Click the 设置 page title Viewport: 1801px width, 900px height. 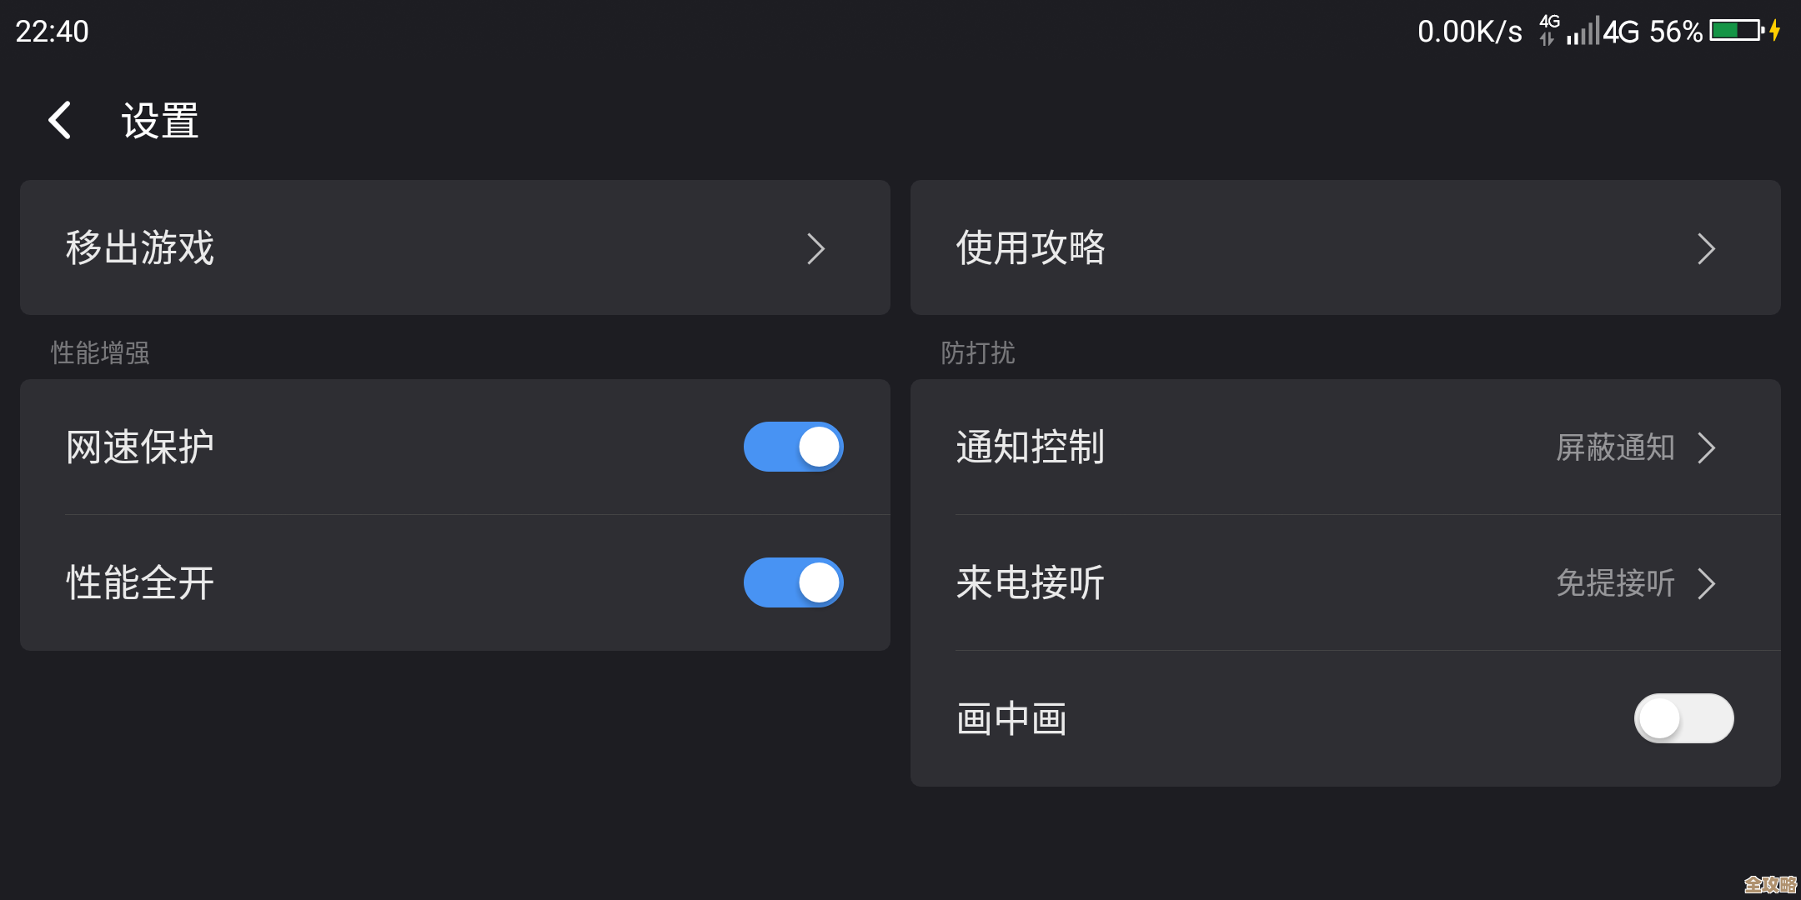click(158, 119)
